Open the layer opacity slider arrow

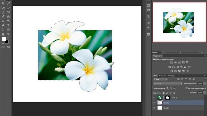click(205, 84)
